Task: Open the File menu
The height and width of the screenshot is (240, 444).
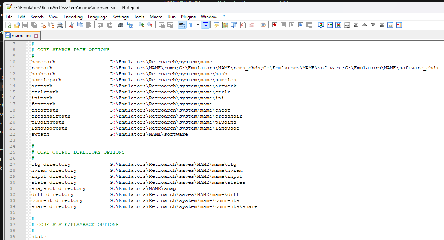Action: 9,17
